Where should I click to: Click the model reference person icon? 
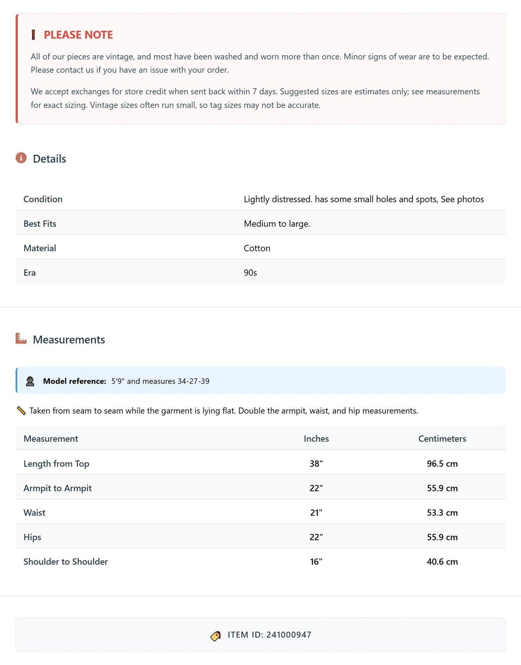(30, 381)
